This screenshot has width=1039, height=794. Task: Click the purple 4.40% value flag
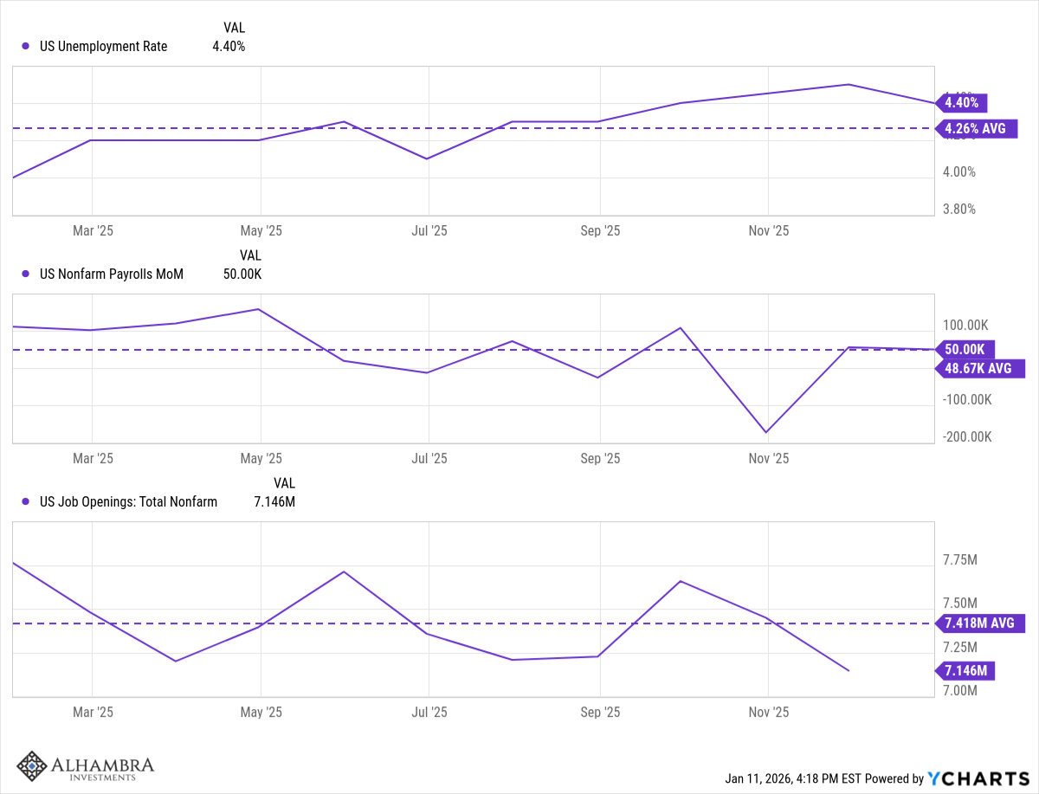pyautogui.click(x=962, y=103)
